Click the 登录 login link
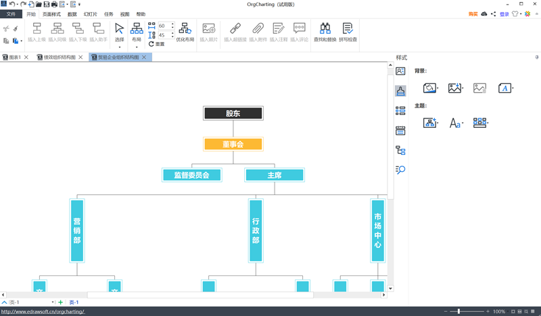The width and height of the screenshot is (541, 316). (504, 14)
